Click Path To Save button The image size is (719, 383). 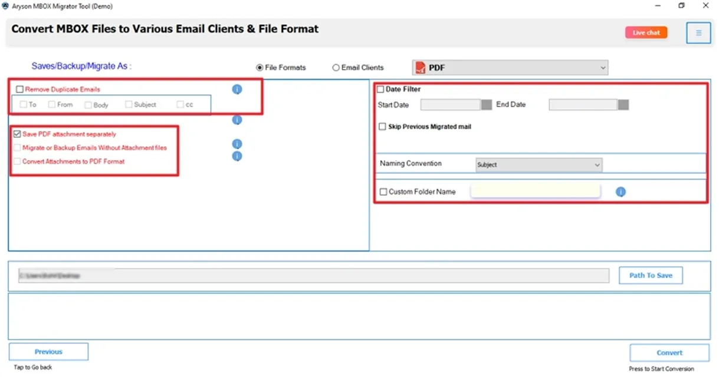[x=651, y=275]
